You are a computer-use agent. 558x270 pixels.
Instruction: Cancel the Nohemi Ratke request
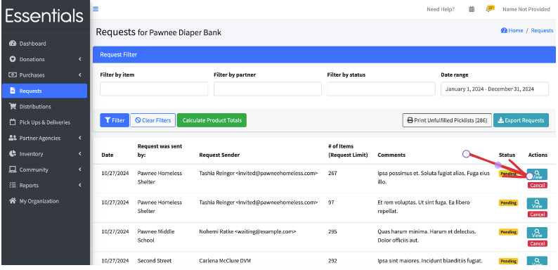(538, 244)
